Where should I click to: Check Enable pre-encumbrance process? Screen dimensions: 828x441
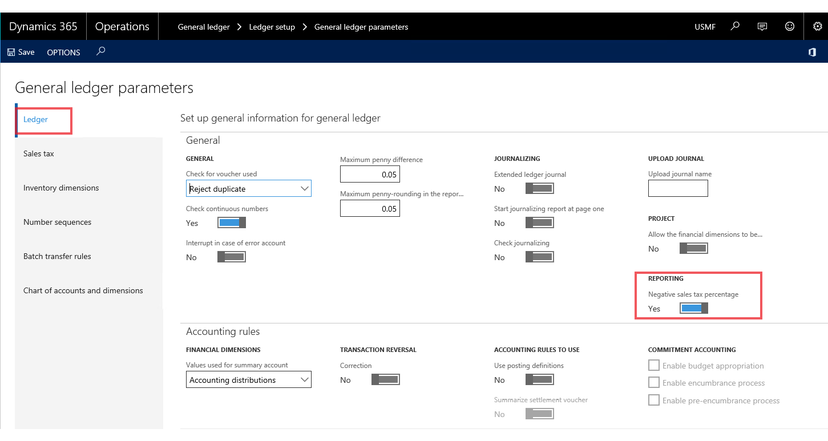coord(654,400)
